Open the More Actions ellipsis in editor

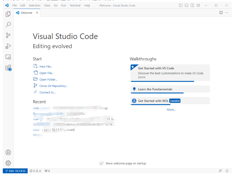227,13
